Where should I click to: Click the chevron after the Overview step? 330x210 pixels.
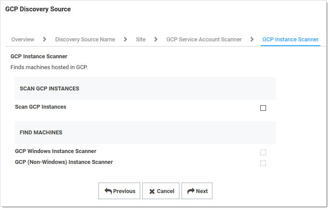click(44, 39)
